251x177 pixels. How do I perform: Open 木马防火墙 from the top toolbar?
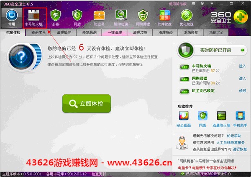tap(34, 18)
